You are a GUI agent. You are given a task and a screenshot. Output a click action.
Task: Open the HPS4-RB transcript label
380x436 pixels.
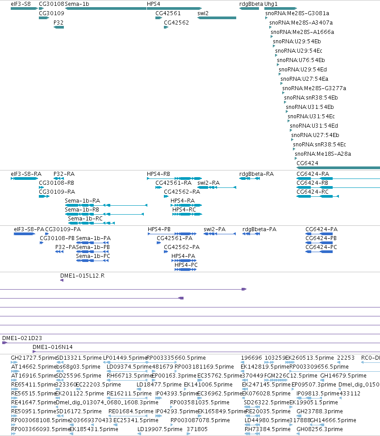[x=159, y=174]
